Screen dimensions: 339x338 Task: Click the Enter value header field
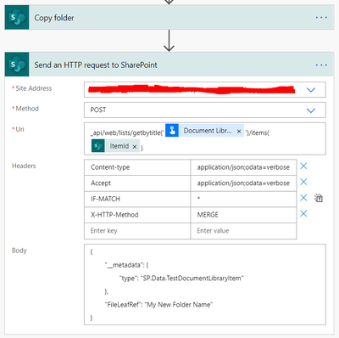pyautogui.click(x=243, y=231)
